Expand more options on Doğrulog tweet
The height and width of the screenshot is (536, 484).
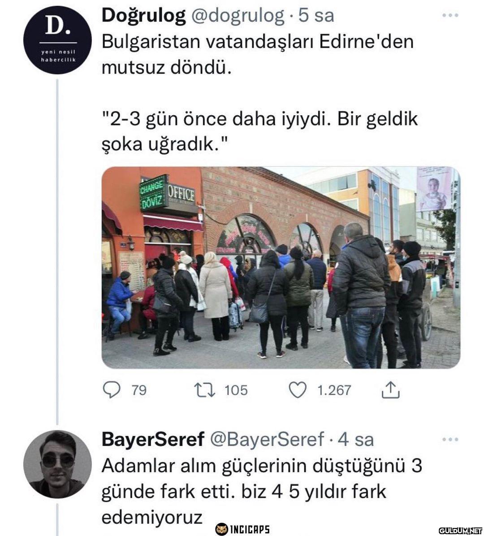[x=450, y=15]
